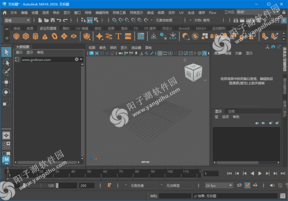Open the 无动画层 animation layer dropdown
The height and width of the screenshot is (201, 288).
point(179,186)
